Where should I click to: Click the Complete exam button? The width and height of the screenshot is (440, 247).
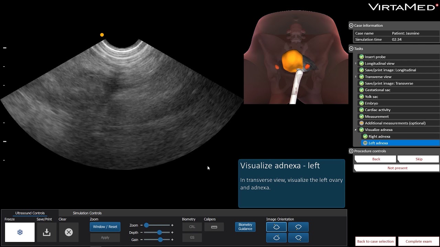click(x=418, y=241)
